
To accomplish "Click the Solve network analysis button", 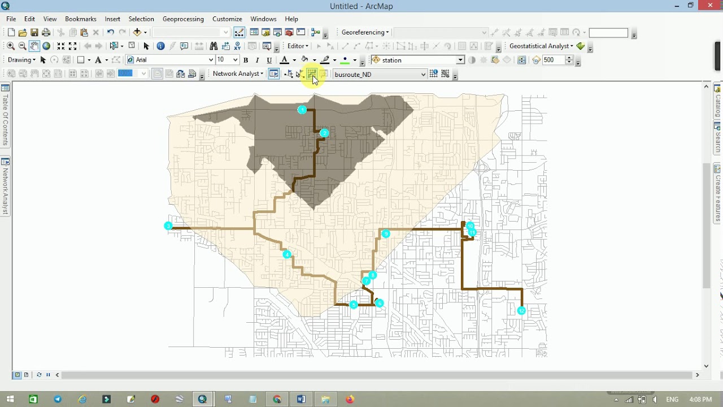I will [312, 73].
